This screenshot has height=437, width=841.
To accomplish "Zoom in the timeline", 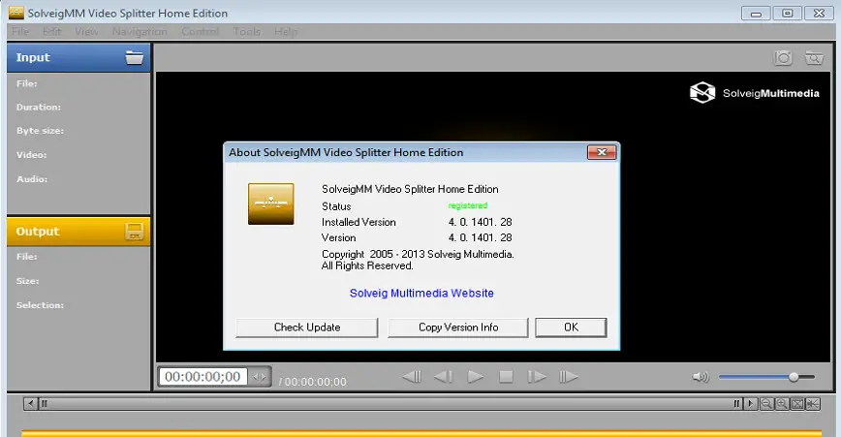I will 782,404.
